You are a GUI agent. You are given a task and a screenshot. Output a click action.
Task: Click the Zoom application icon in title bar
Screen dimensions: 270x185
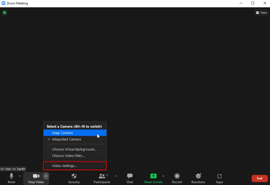pos(4,3)
